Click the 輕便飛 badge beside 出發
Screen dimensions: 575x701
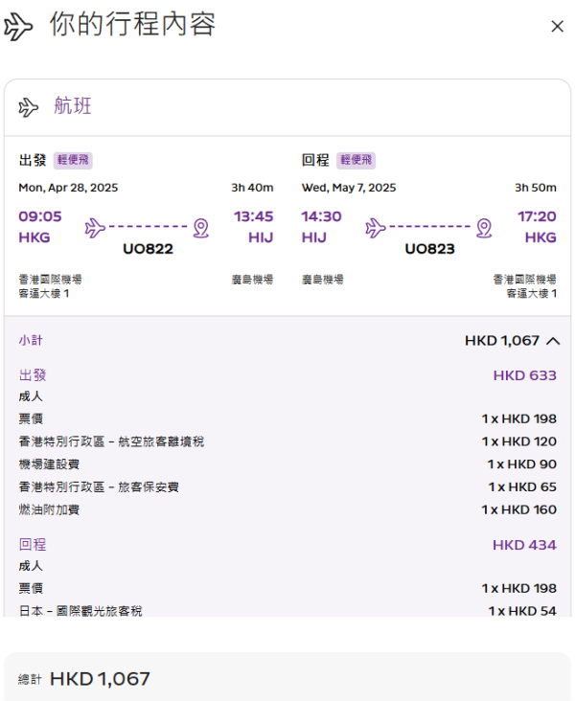(73, 161)
